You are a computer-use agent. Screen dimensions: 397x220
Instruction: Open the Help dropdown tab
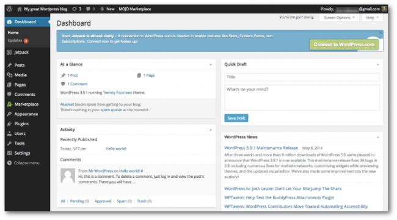(x=372, y=18)
